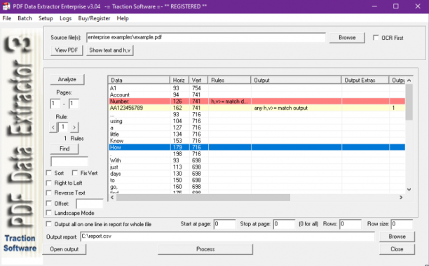This screenshot has width=429, height=266.
Task: Open the Setup menu
Action: (46, 18)
